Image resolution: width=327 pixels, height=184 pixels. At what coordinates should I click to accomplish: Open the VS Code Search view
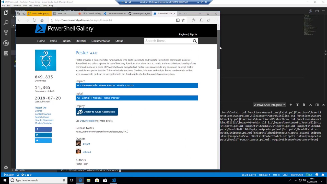pyautogui.click(x=6, y=23)
